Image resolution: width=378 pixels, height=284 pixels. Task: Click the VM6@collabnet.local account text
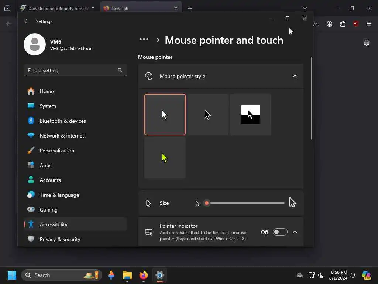(71, 48)
